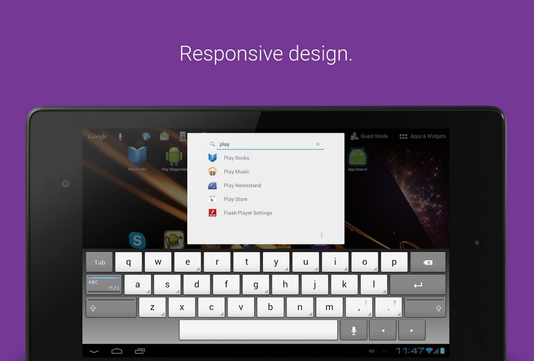534x361 pixels.
Task: Switch to Guest Mode
Action: [369, 136]
